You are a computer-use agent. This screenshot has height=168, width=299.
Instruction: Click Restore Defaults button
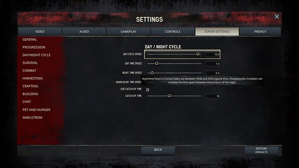(261, 150)
